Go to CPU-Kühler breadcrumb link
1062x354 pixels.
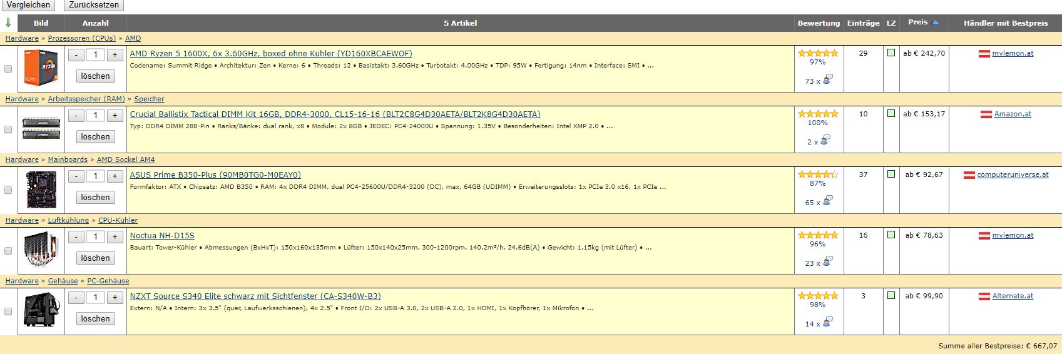118,220
